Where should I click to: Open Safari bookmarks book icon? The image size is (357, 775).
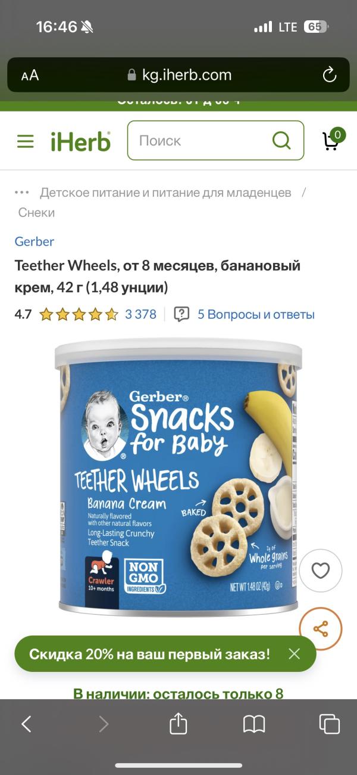[x=254, y=724]
